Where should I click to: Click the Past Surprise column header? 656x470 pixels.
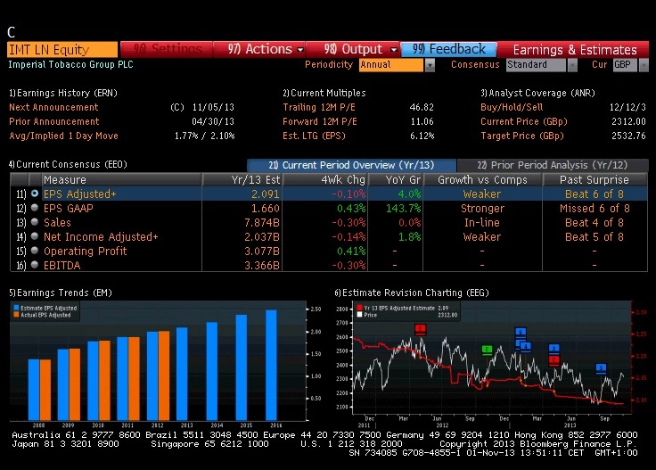point(594,179)
